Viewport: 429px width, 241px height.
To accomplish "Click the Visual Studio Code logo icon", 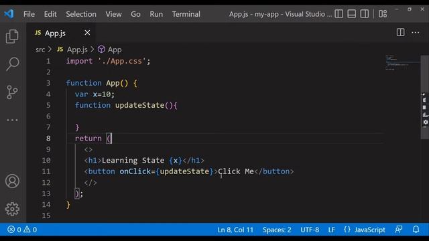I will (x=9, y=13).
